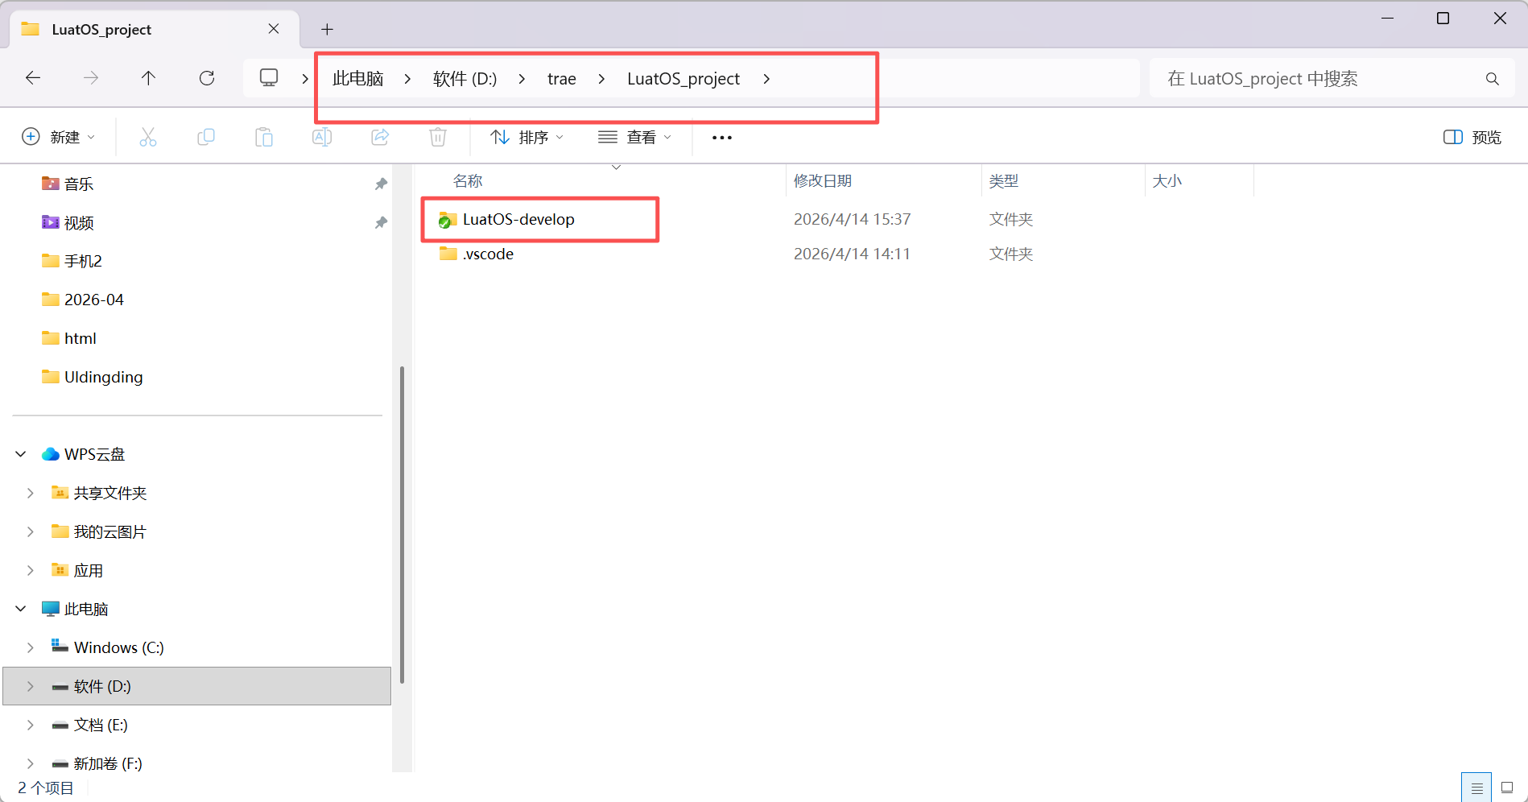
Task: Expand the 应用 tree node
Action: (x=31, y=570)
